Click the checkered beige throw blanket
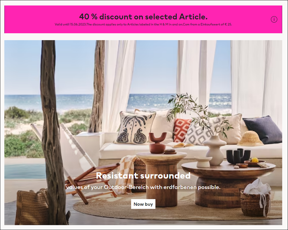 click(126, 174)
